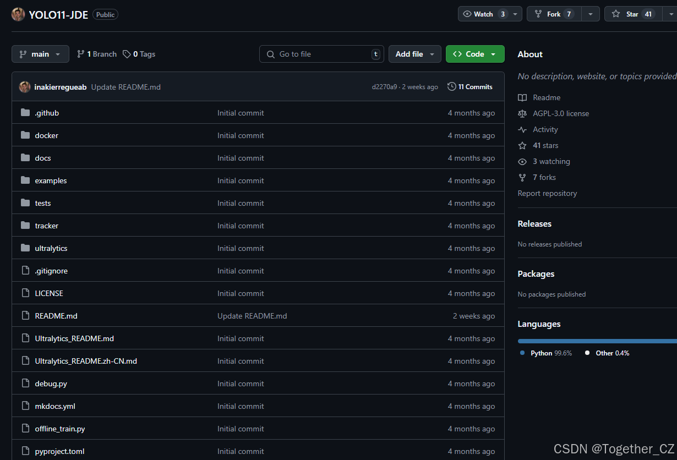Click the tag icon beside 0 Tags
This screenshot has height=460, width=677.
tap(127, 54)
